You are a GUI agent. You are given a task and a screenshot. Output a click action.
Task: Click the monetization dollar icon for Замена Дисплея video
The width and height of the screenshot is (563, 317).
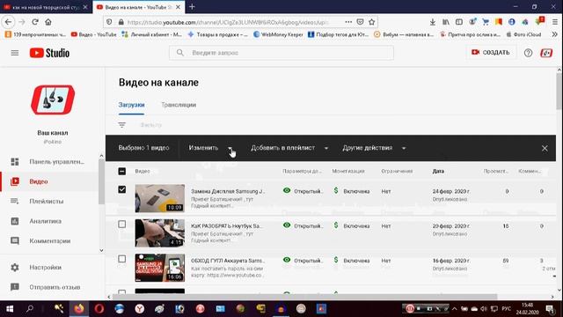click(x=336, y=190)
